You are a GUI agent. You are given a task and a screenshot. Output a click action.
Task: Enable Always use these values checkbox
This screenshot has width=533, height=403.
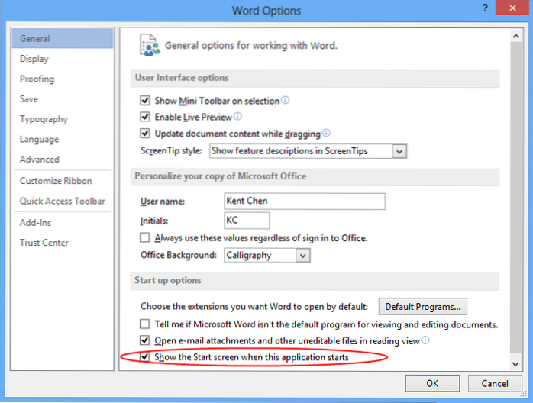[145, 238]
